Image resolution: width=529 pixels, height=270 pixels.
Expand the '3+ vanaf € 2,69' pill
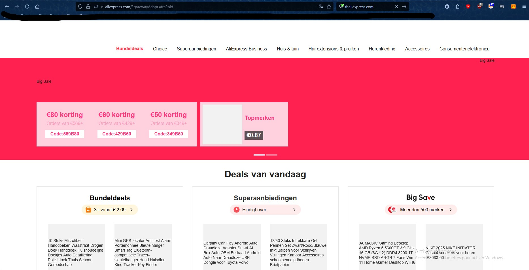coord(110,210)
